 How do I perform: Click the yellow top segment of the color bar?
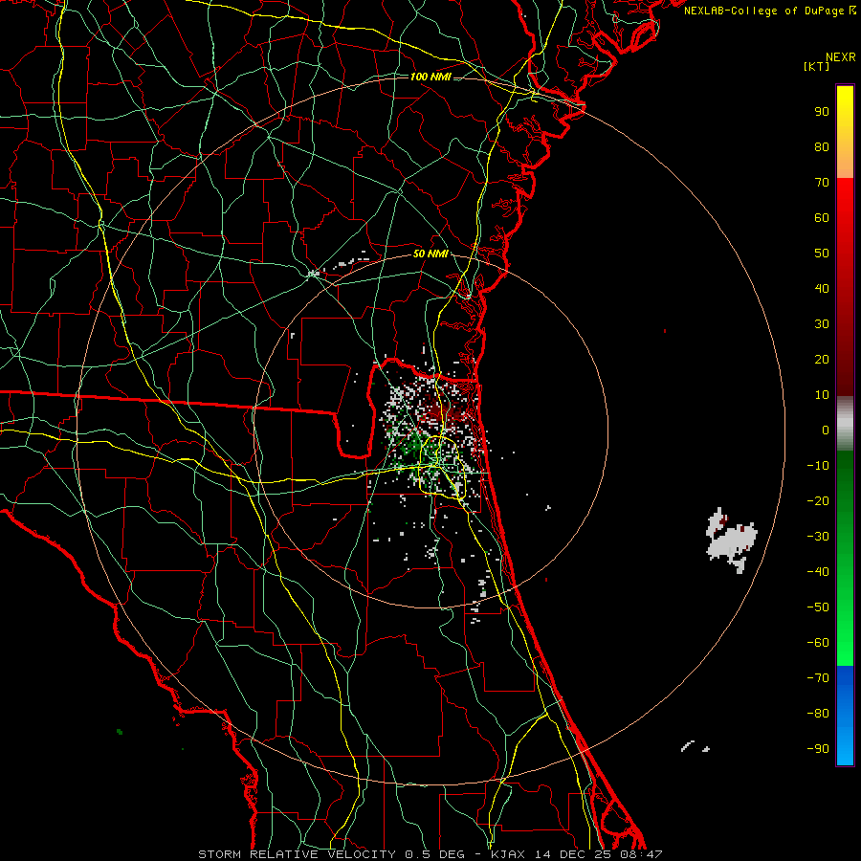pyautogui.click(x=845, y=131)
